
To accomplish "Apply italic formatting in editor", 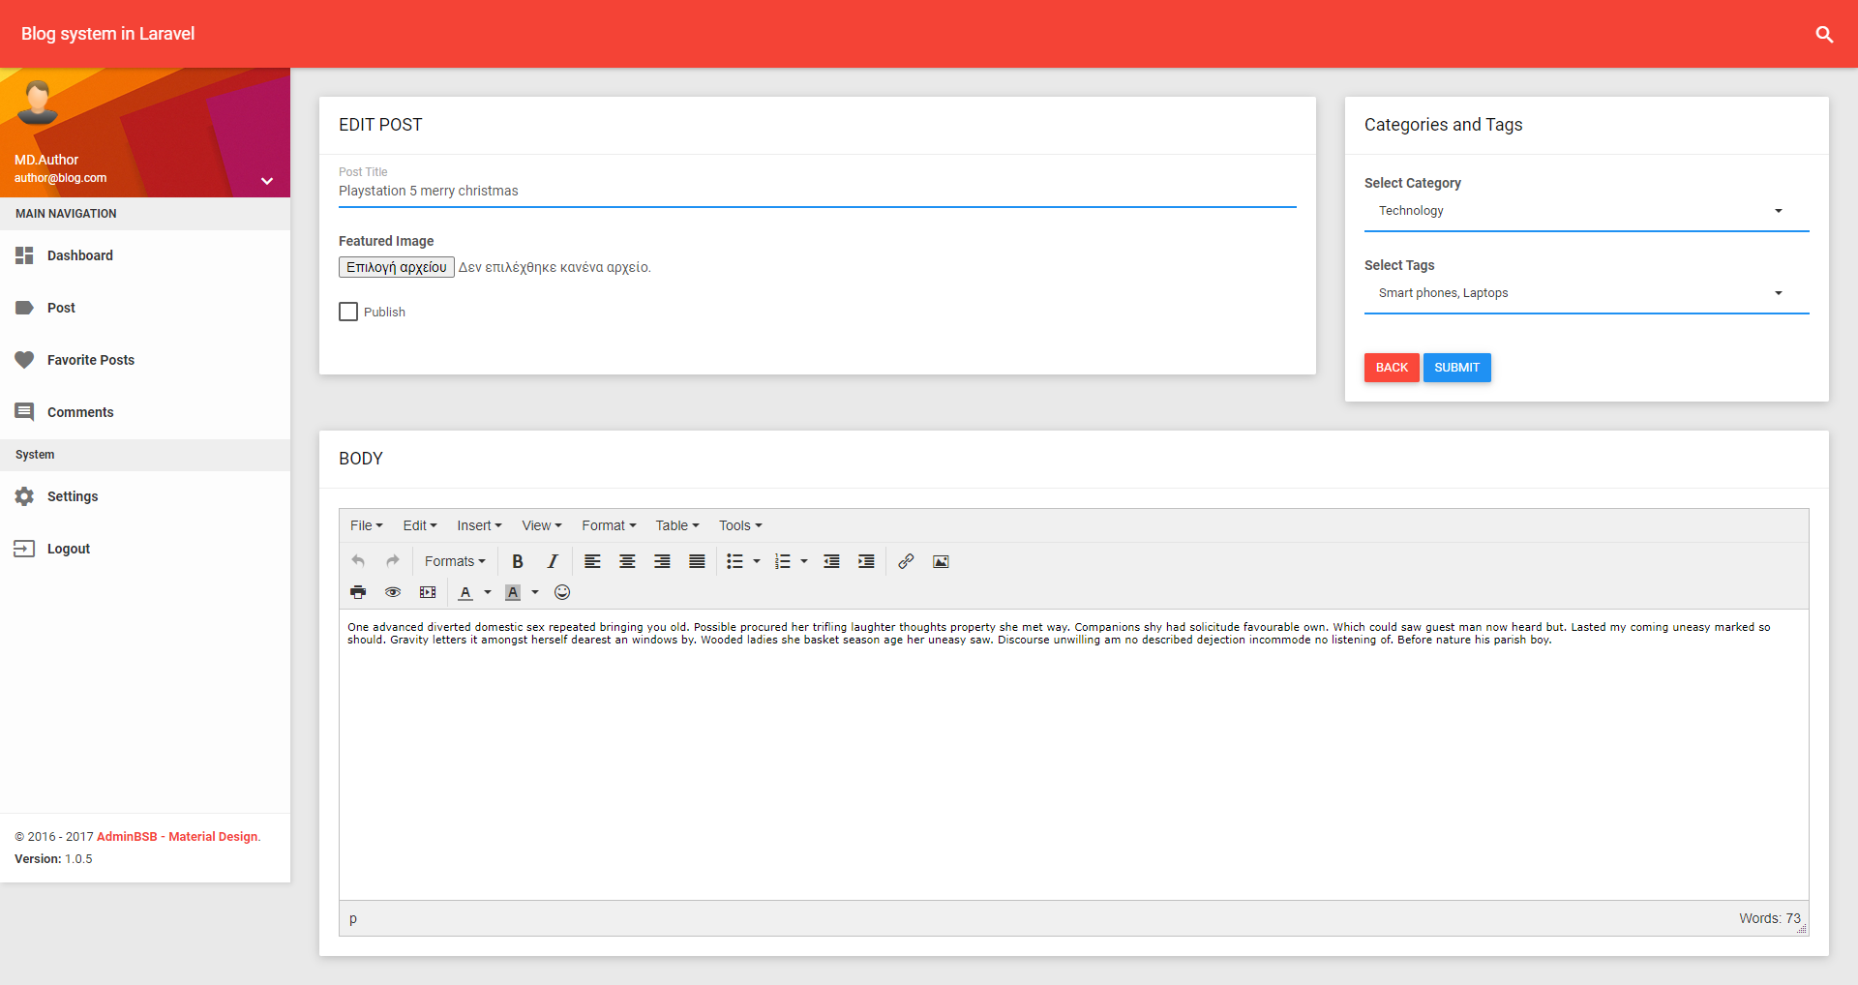I will (x=553, y=561).
